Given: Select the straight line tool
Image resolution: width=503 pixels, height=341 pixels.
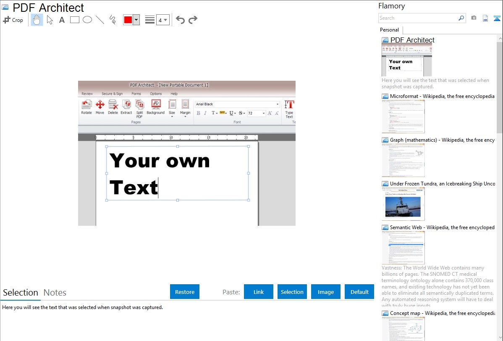Looking at the screenshot, I should pyautogui.click(x=100, y=20).
